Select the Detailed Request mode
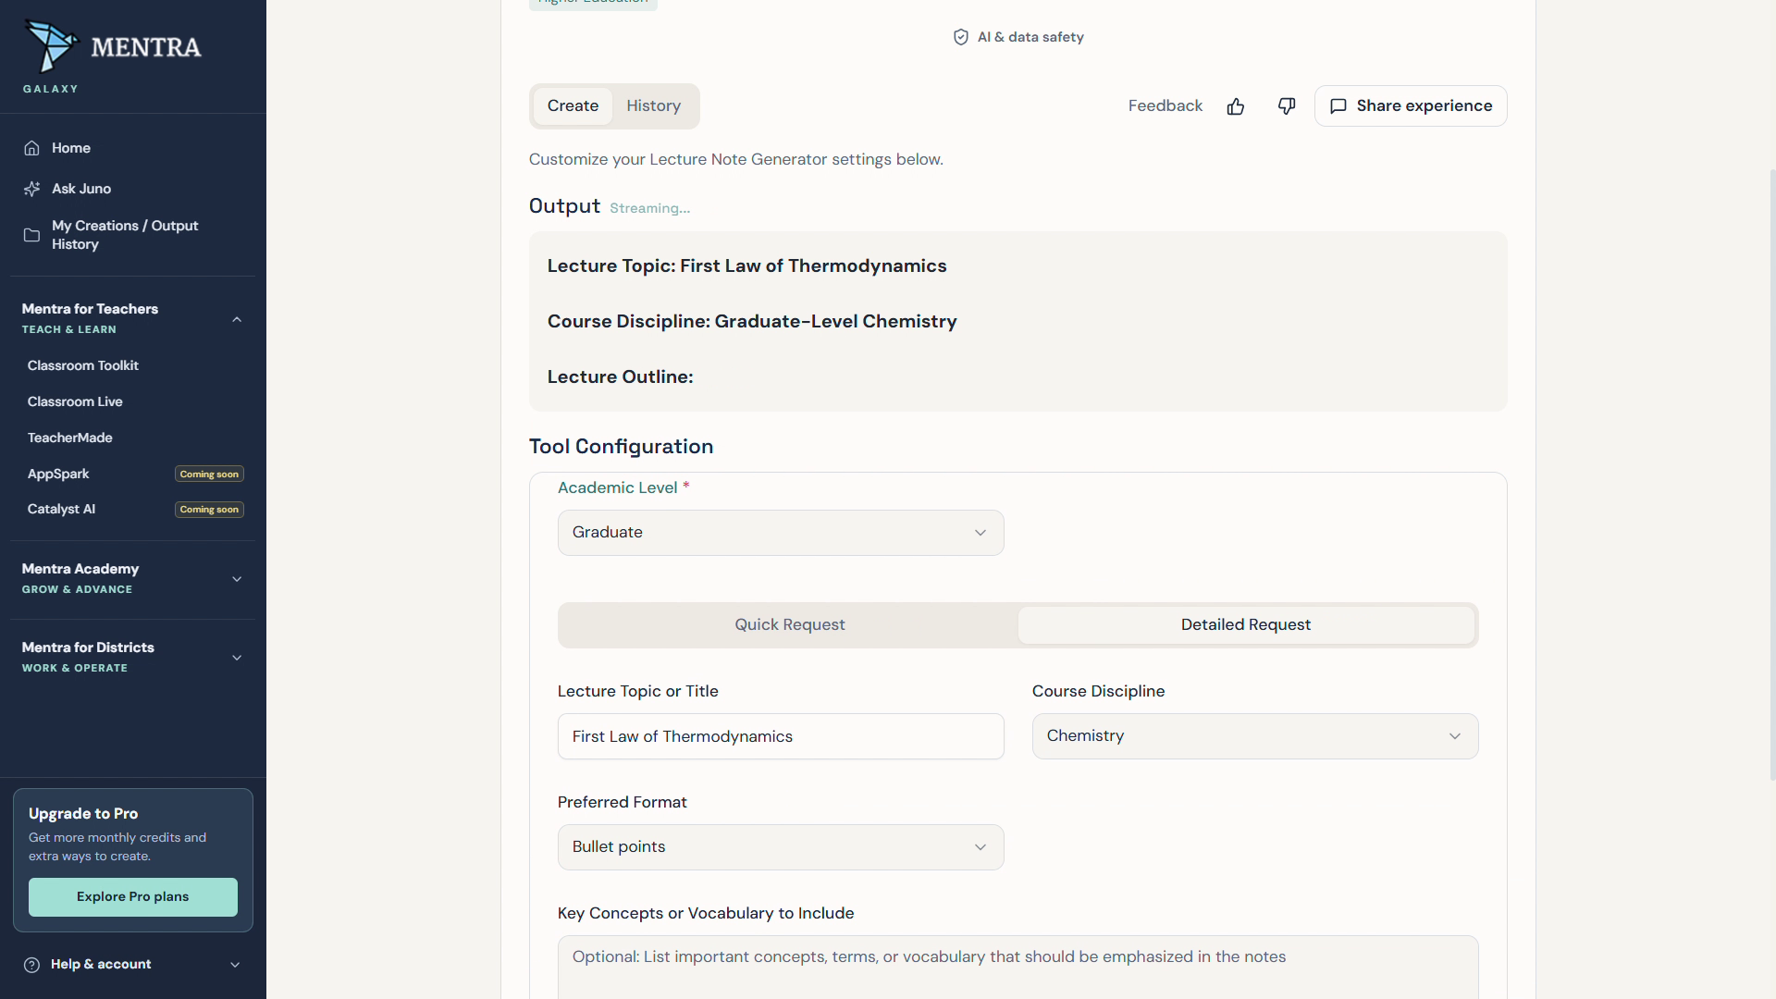Image resolution: width=1776 pixels, height=999 pixels. tap(1246, 625)
